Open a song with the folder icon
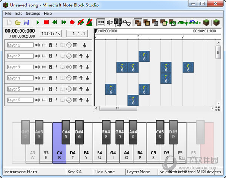226x178 pixels. coord(18,23)
